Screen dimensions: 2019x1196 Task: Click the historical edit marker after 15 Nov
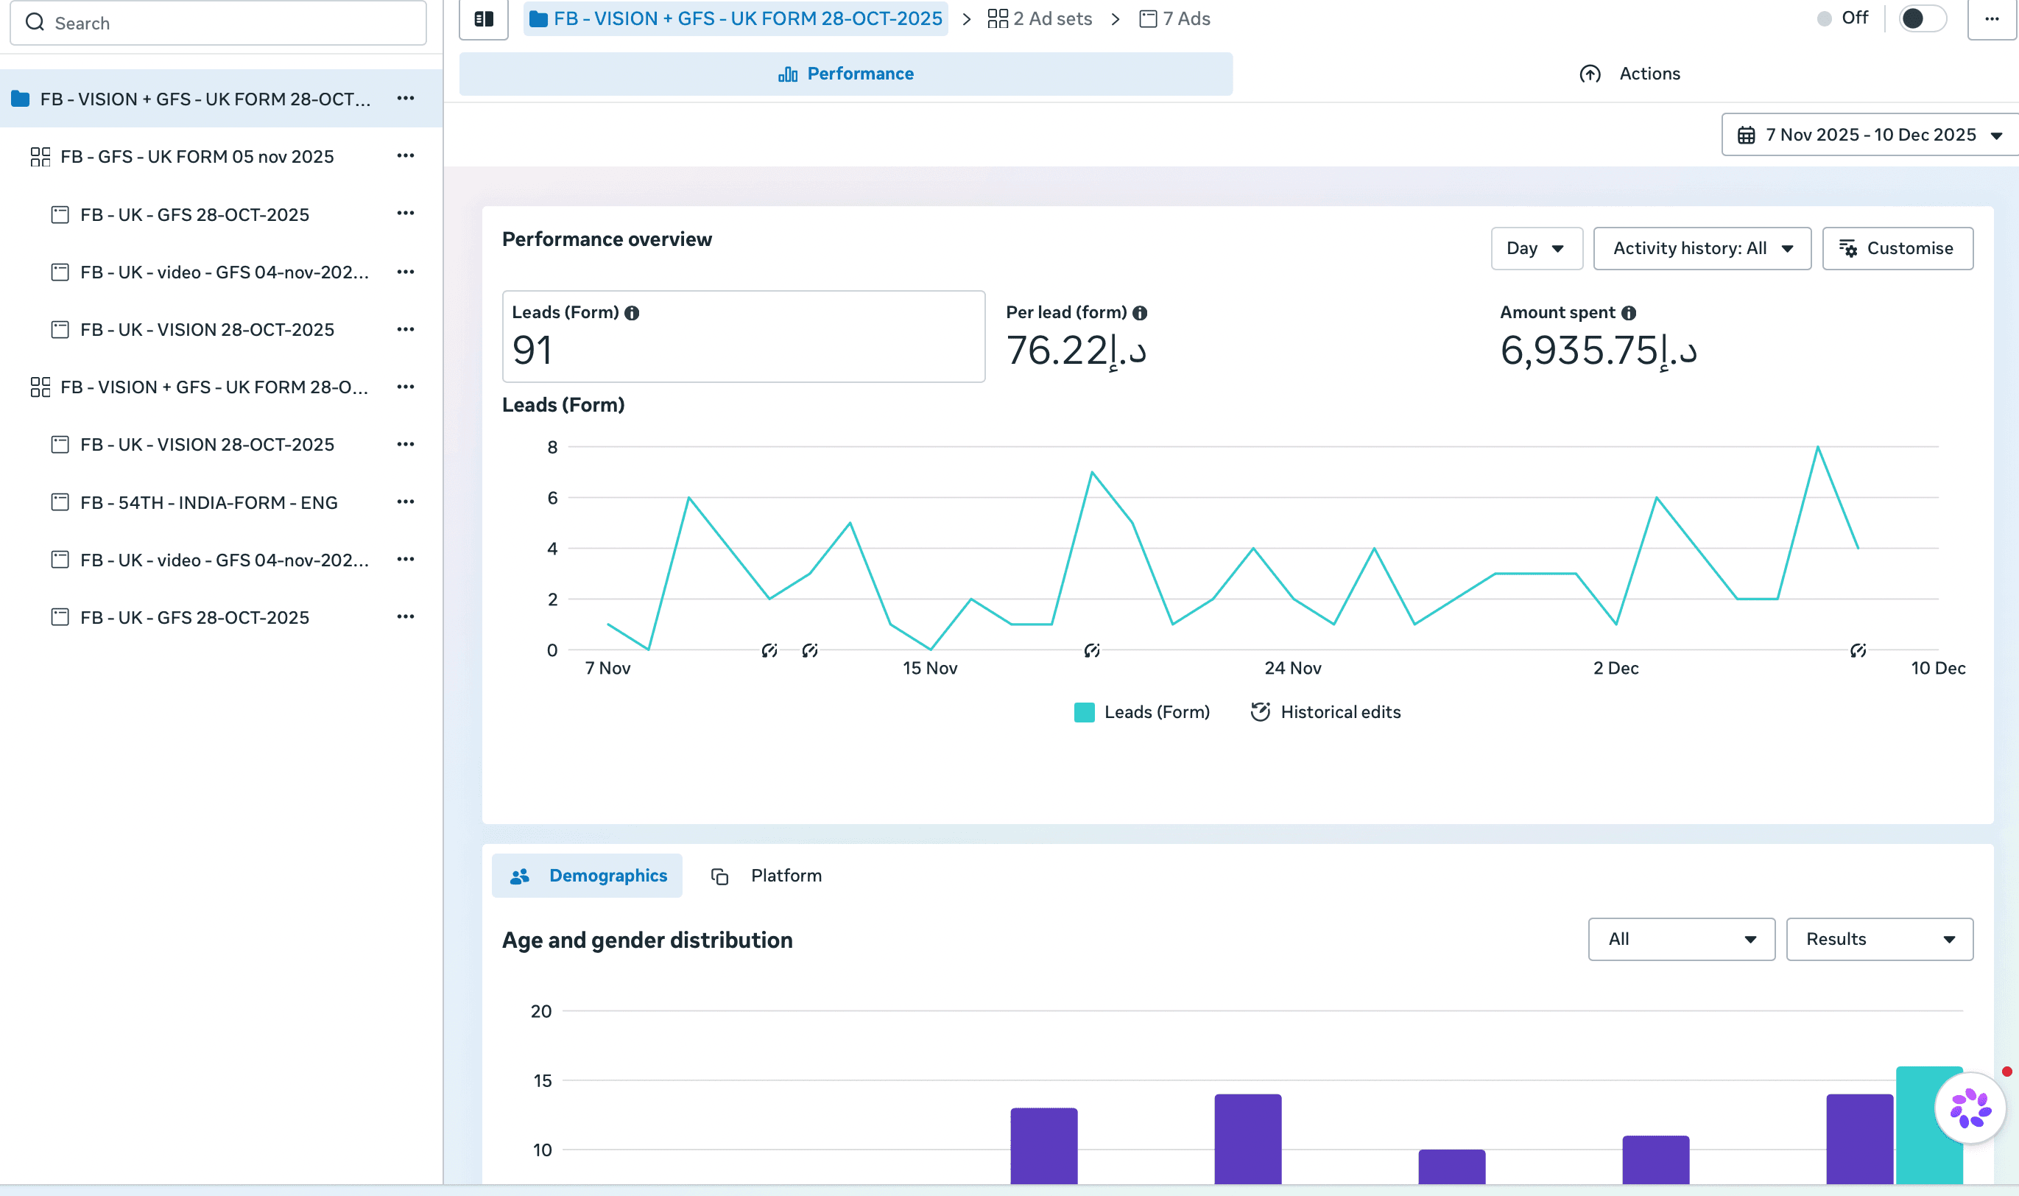pyautogui.click(x=1092, y=650)
